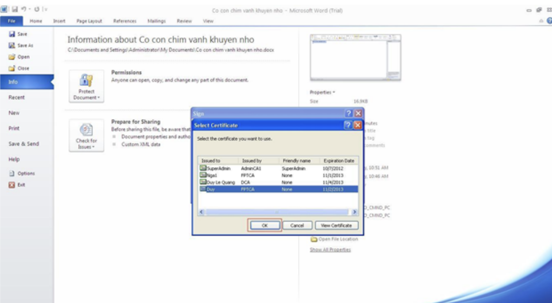The width and height of the screenshot is (552, 303).
Task: Click help icon in Select Certificate dialog
Action: pyautogui.click(x=348, y=125)
